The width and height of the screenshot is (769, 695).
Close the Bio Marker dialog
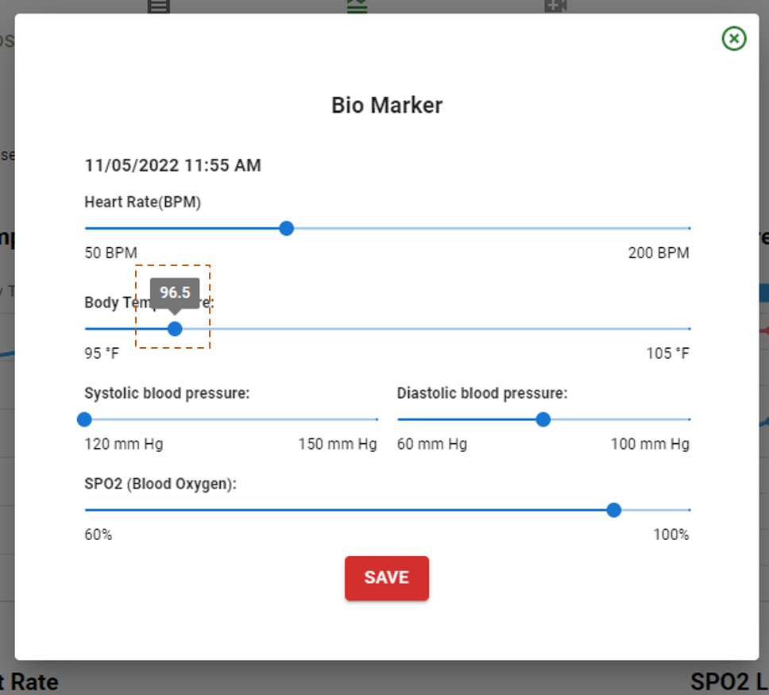click(734, 38)
